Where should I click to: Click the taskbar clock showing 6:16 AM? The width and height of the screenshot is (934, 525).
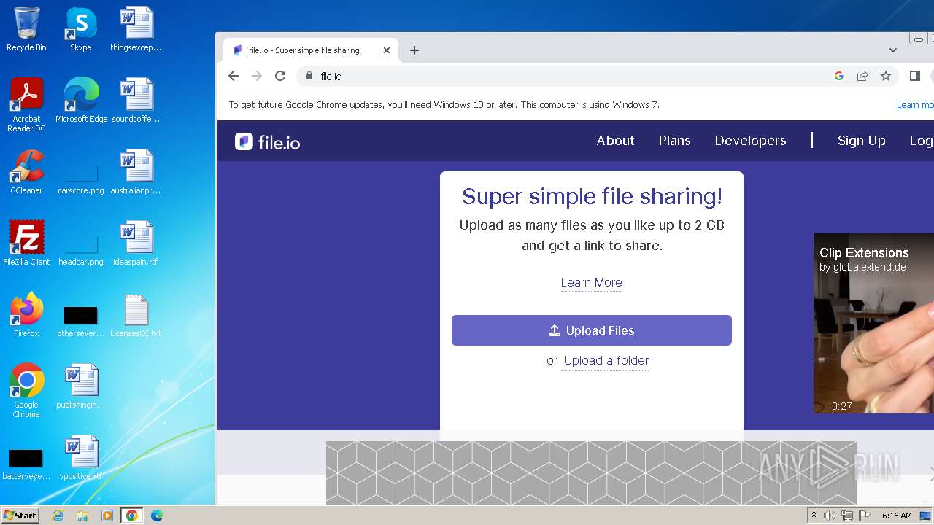pyautogui.click(x=897, y=516)
